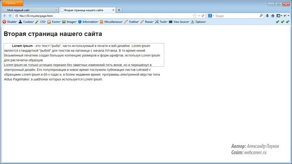Viewport: 292px width, 164px height.
Task: Click the search magnifier icon
Action: tap(261, 16)
